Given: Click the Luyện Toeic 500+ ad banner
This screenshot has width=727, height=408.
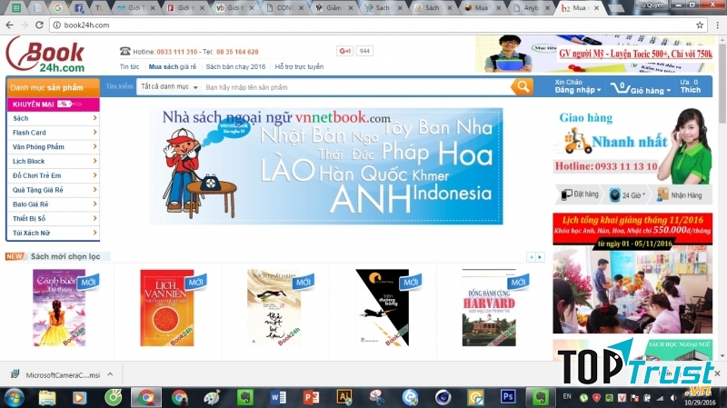Looking at the screenshot, I should (x=594, y=55).
